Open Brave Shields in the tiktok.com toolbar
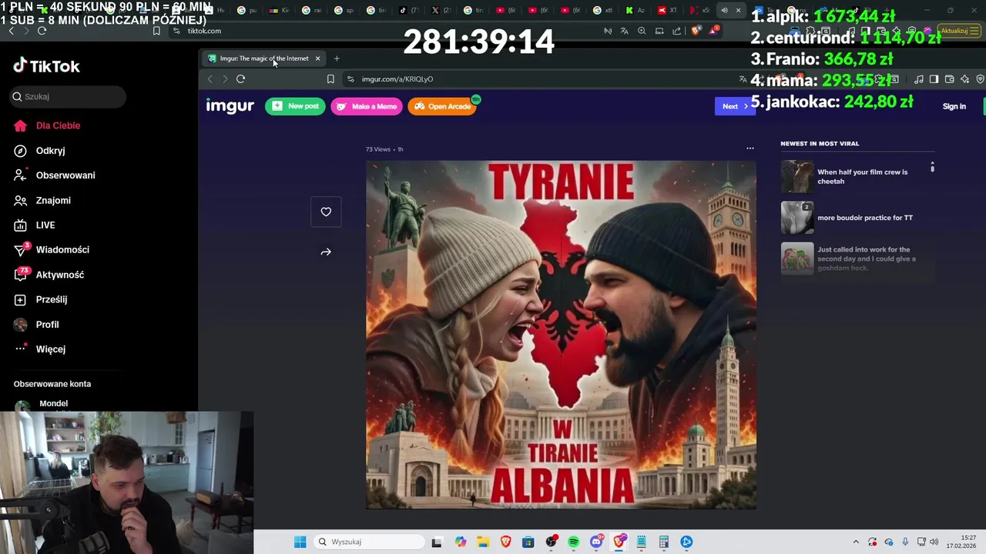This screenshot has width=986, height=554. pos(696,31)
